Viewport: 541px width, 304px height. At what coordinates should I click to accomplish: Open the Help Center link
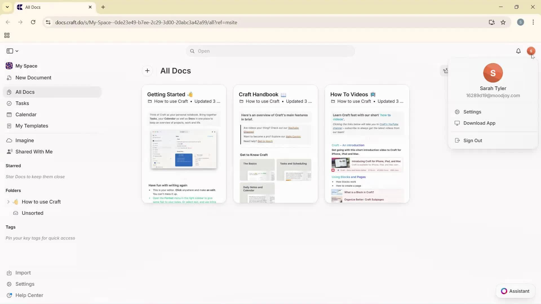(x=29, y=295)
